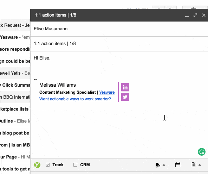Open the Click Summary email in inbox
Image resolution: width=208 pixels, height=174 pixels.
(x=15, y=85)
